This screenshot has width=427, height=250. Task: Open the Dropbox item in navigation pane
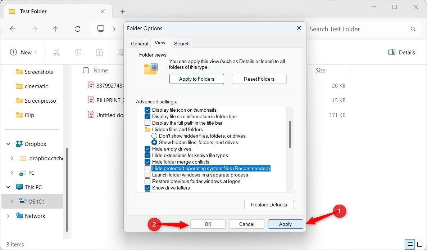point(35,144)
